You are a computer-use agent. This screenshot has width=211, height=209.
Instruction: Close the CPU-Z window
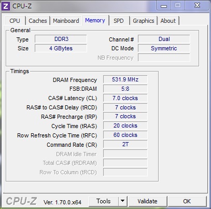coord(197,6)
